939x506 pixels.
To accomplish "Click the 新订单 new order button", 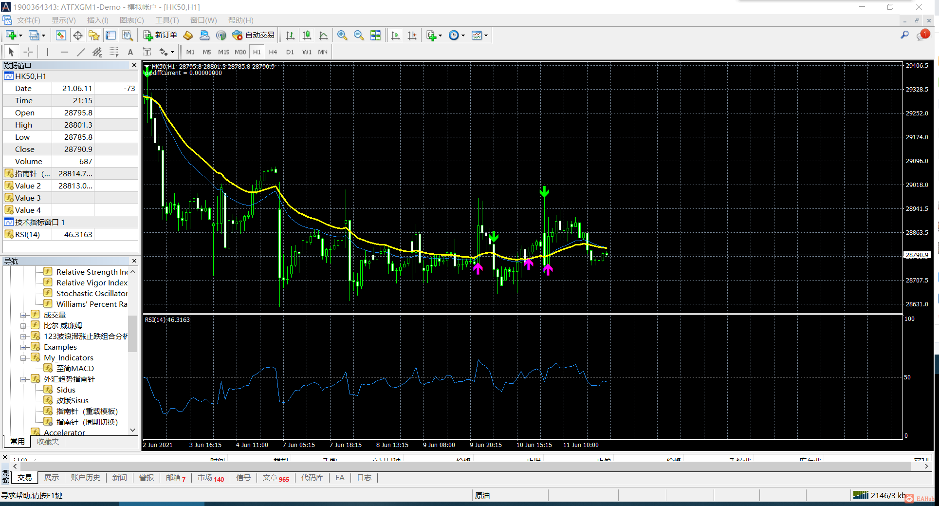I will pos(160,35).
